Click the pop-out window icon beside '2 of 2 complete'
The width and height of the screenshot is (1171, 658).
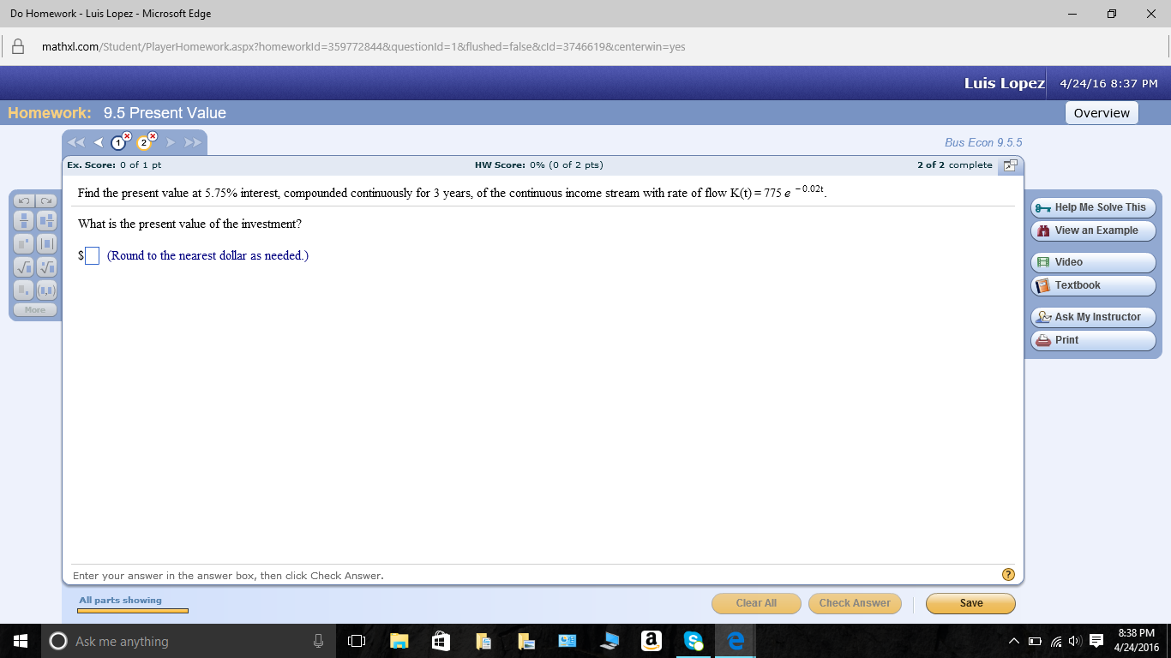pos(1011,164)
